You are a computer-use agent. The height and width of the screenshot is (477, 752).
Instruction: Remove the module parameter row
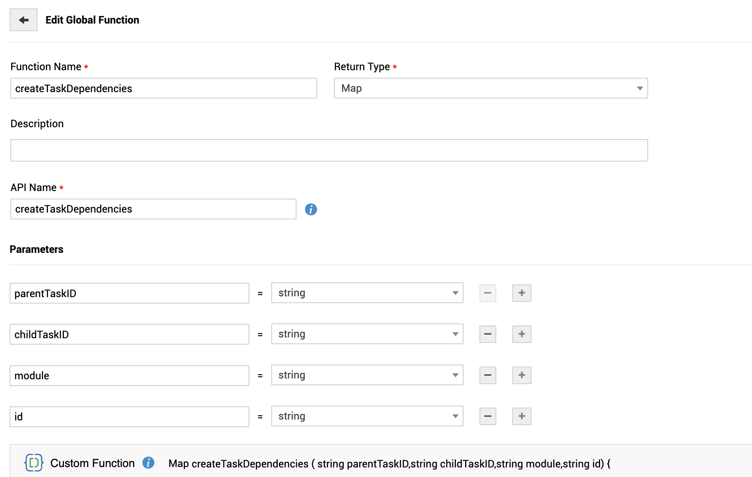[487, 375]
